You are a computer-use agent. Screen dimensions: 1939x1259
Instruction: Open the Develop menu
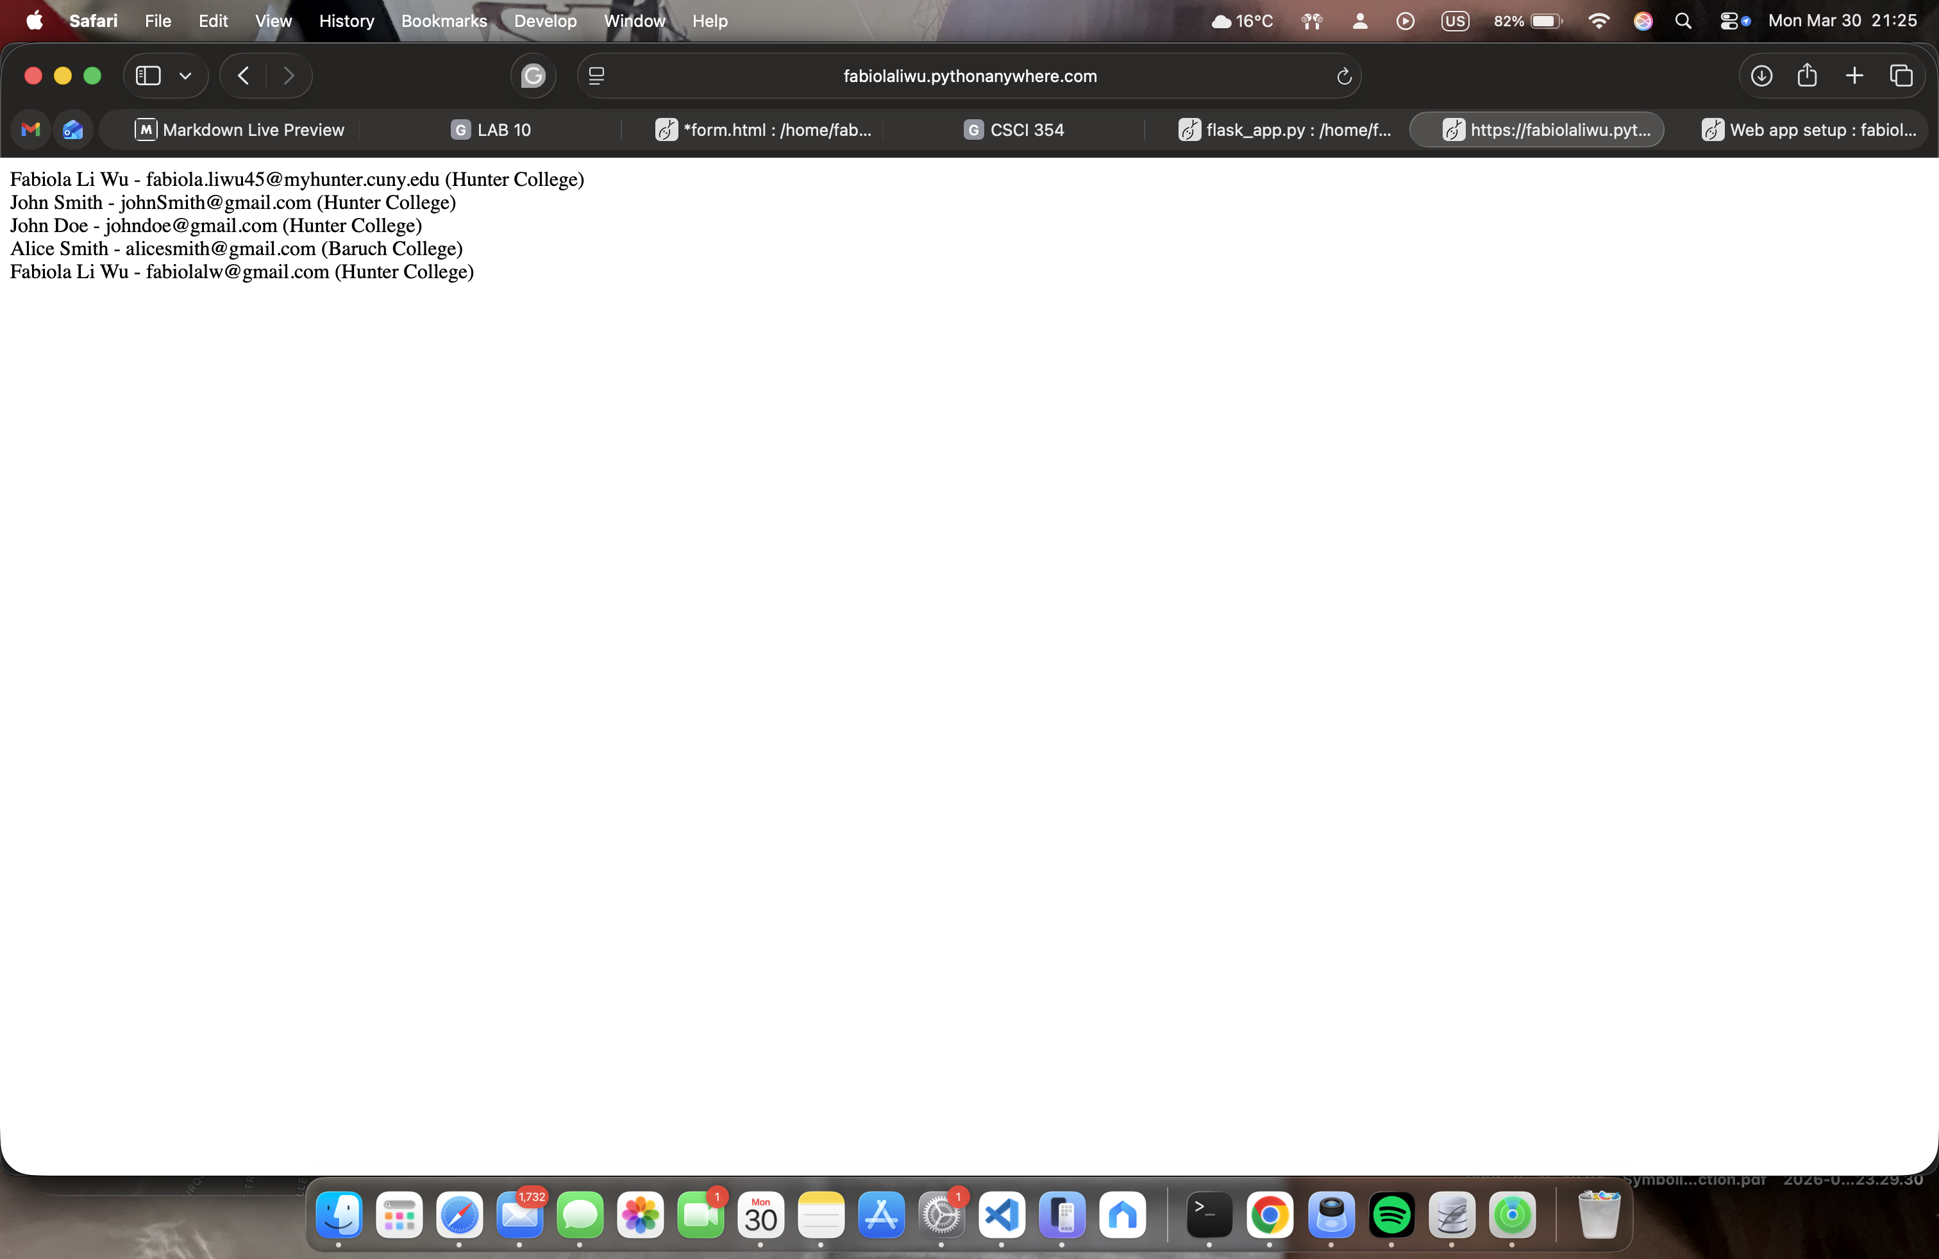[x=545, y=21]
